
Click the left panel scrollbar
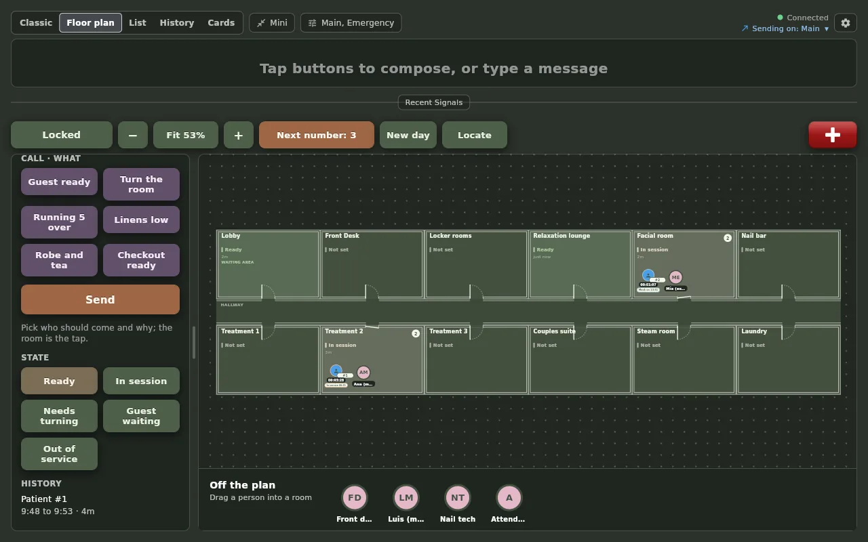193,343
